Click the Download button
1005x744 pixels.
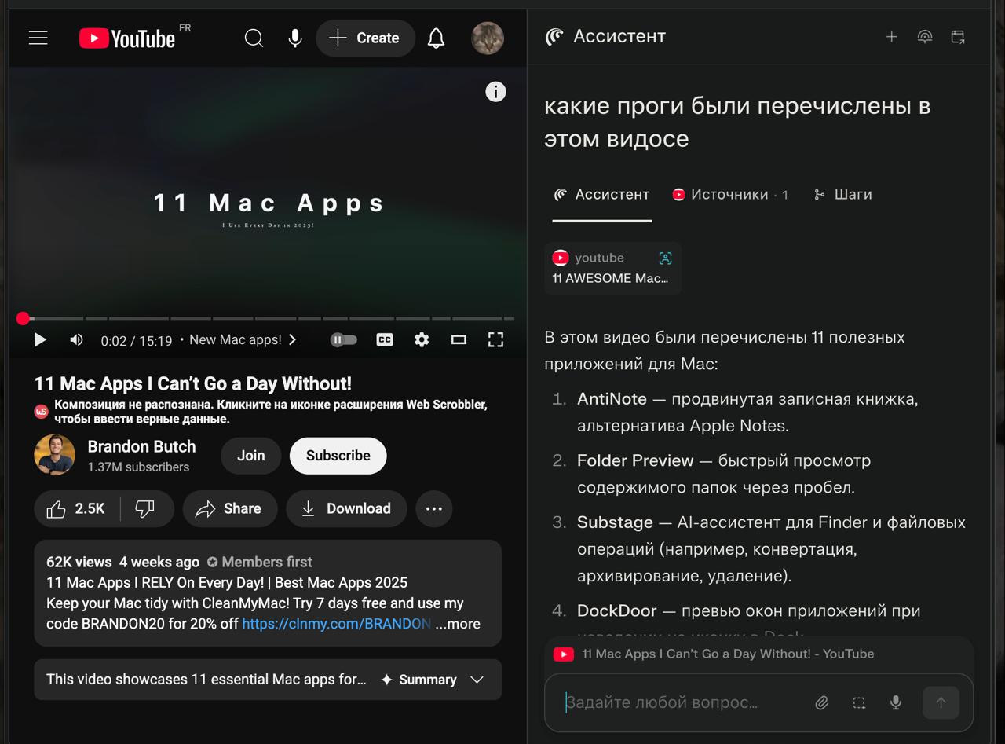346,508
